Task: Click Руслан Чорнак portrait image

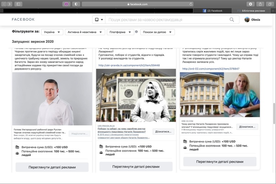Action: [52, 99]
